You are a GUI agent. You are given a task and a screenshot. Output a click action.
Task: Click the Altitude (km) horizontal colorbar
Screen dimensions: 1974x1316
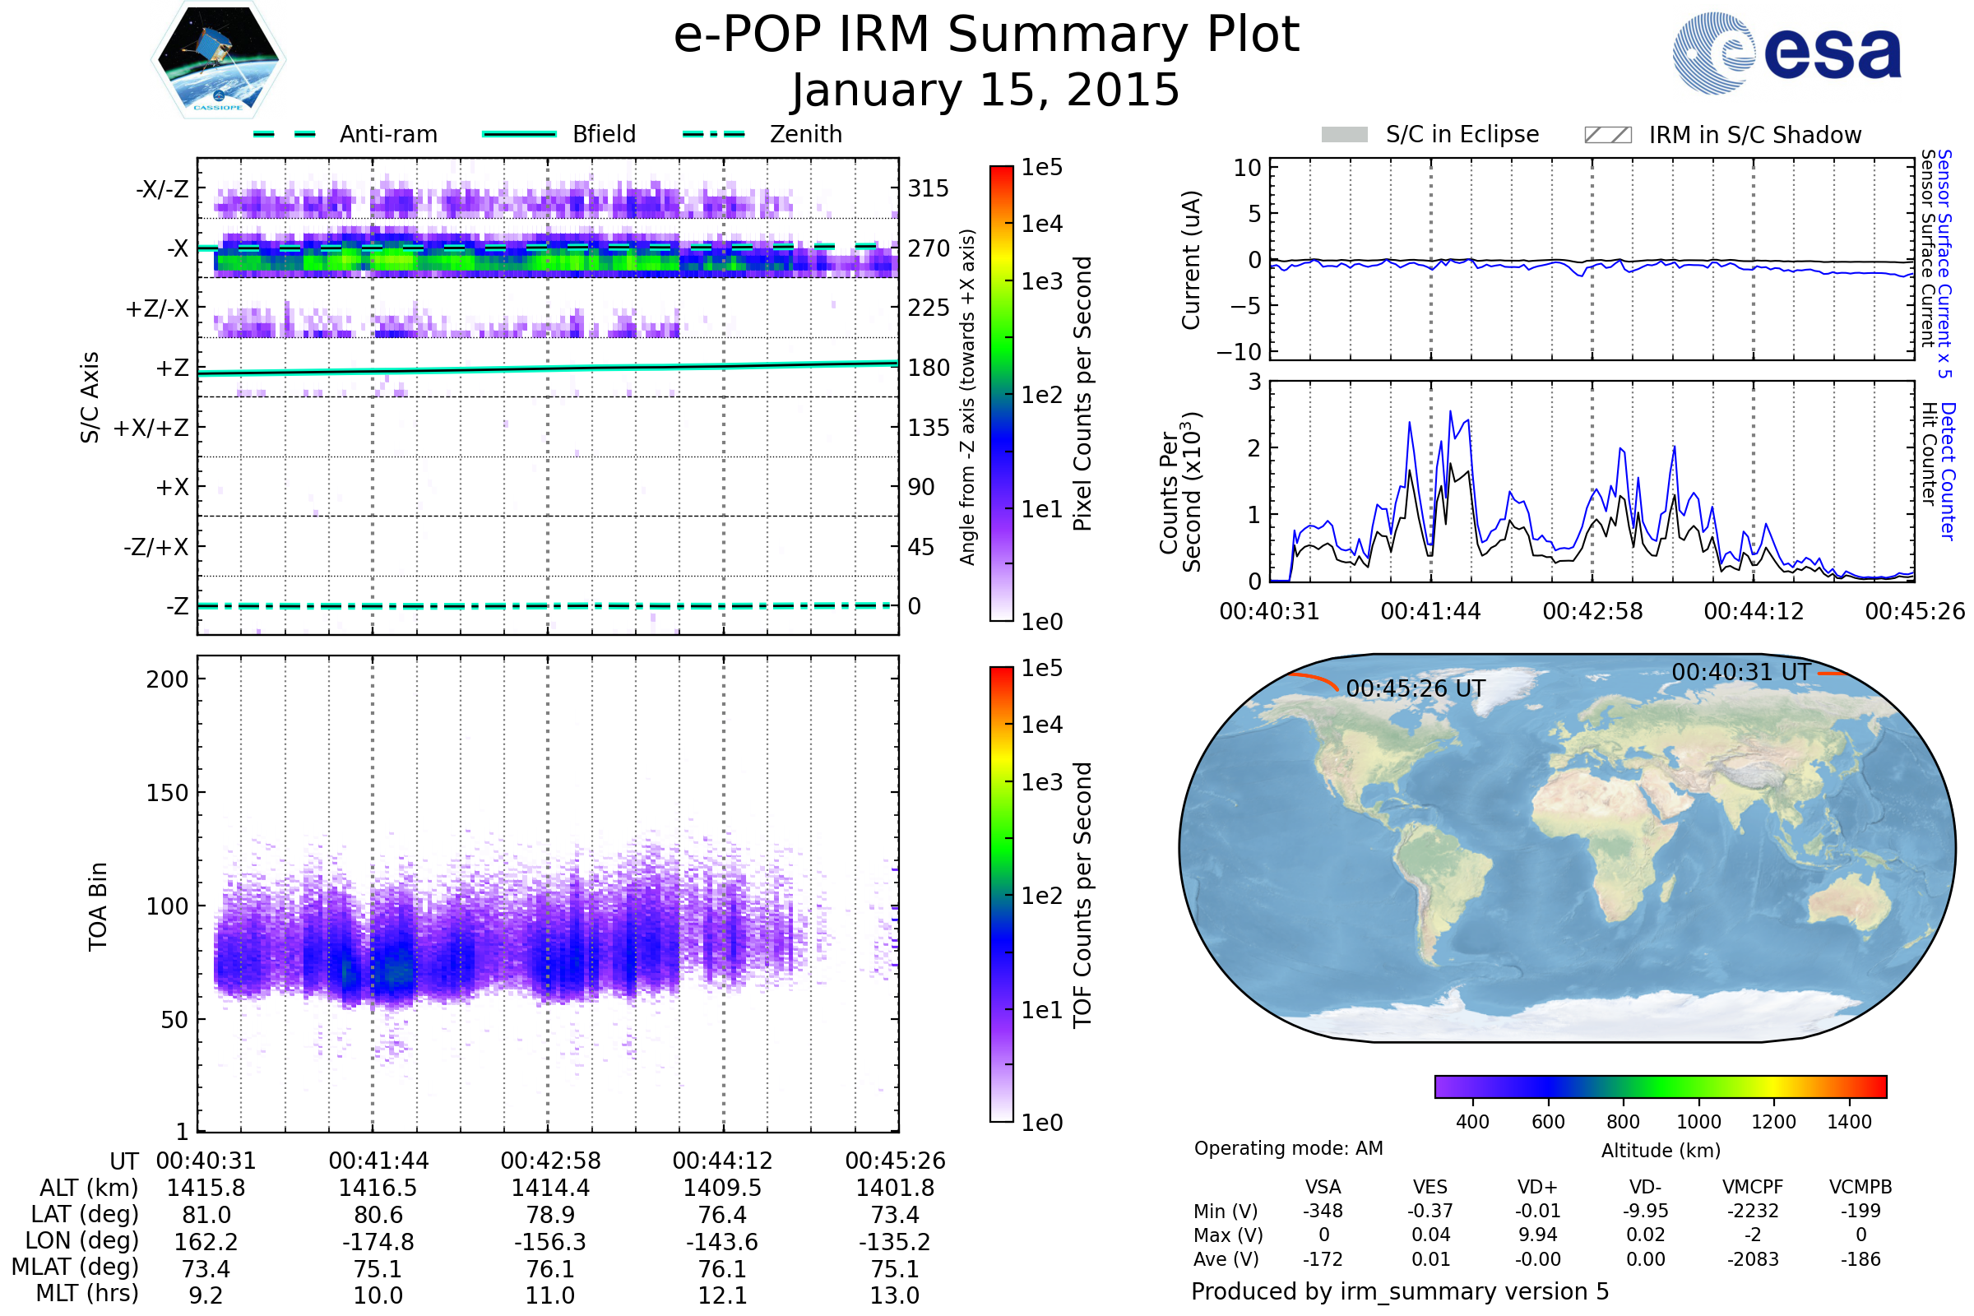(x=1660, y=1086)
